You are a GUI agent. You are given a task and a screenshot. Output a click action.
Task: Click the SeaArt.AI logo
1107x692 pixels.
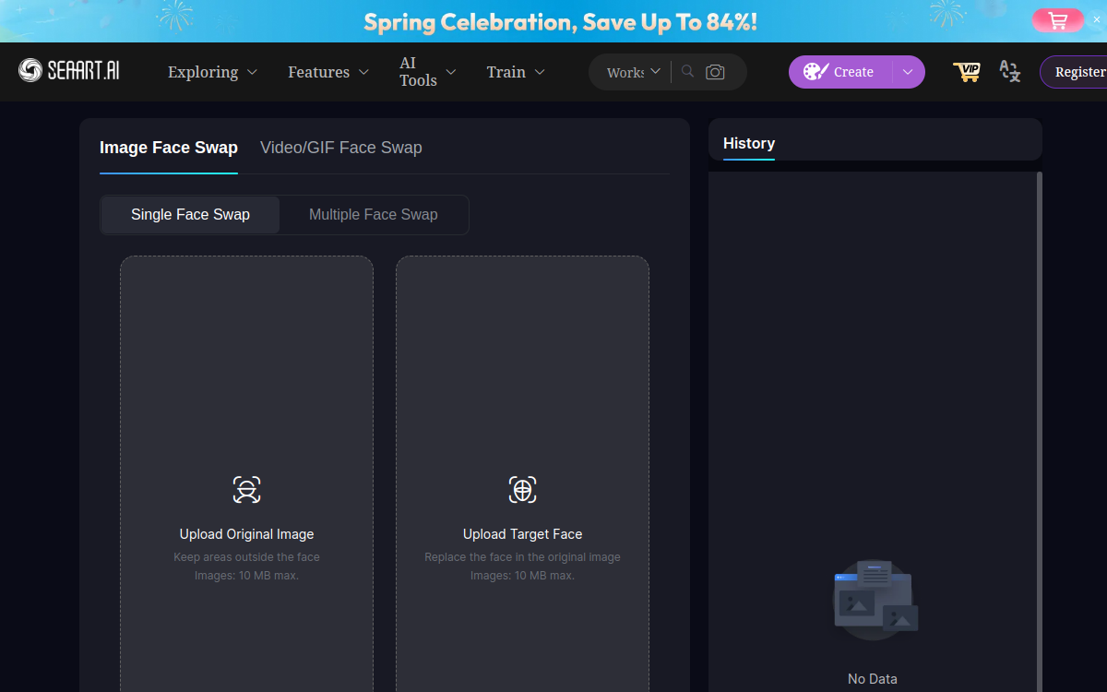(69, 70)
